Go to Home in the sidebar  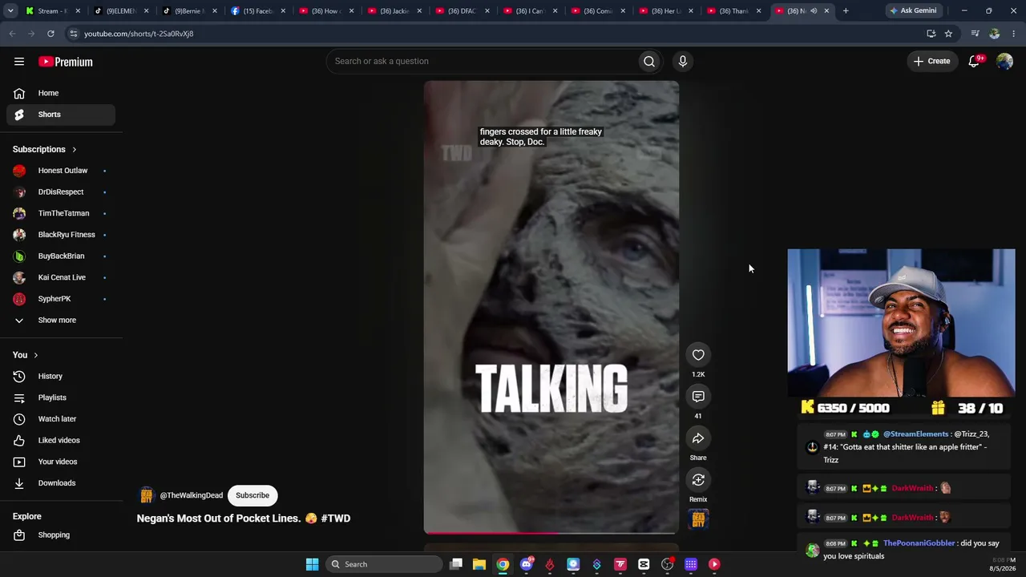click(61, 93)
